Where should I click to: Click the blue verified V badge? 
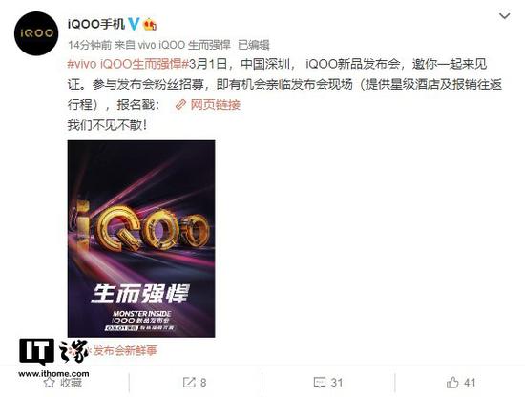tap(134, 24)
